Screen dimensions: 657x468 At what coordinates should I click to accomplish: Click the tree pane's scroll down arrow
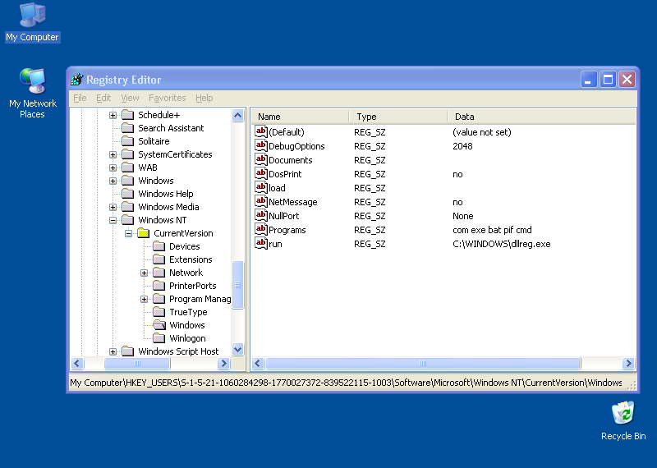tap(238, 349)
